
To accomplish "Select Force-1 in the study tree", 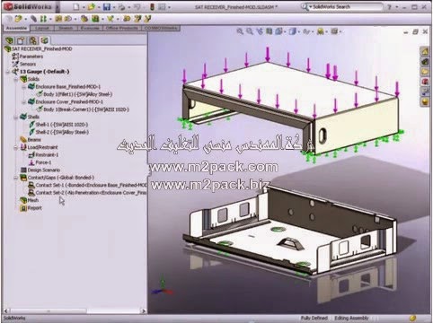I will pyautogui.click(x=40, y=162).
